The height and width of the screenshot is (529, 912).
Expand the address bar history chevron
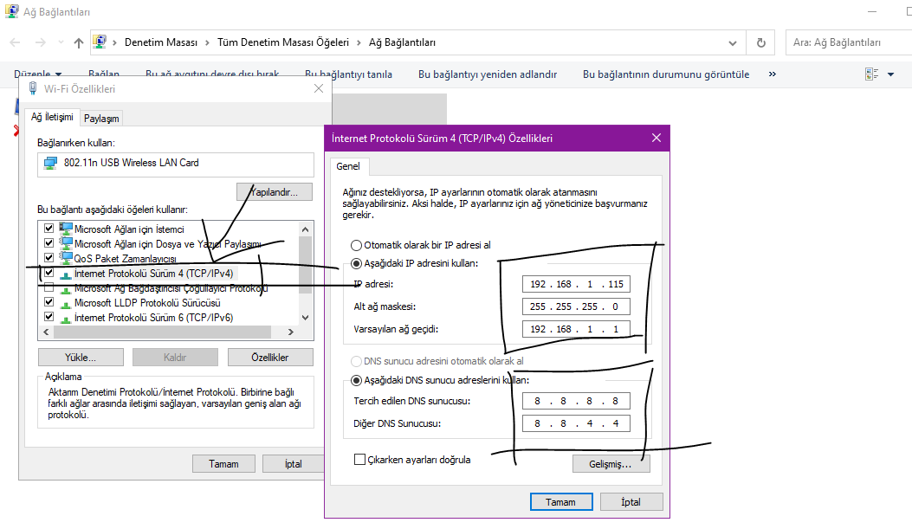[732, 43]
